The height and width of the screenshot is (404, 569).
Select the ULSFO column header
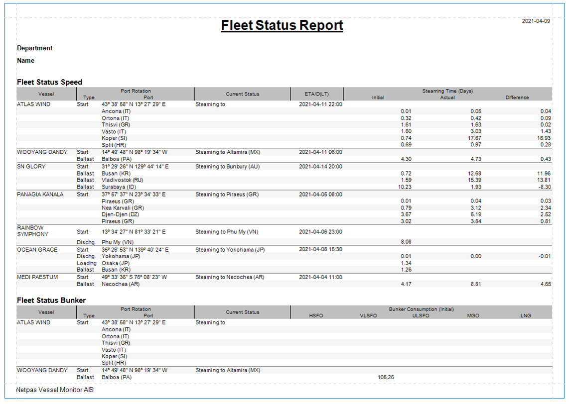(421, 315)
